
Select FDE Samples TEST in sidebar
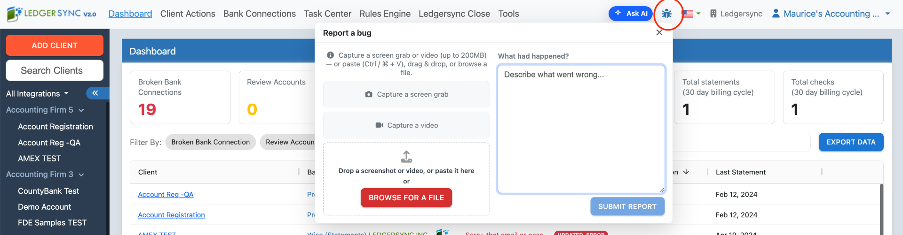pos(52,223)
